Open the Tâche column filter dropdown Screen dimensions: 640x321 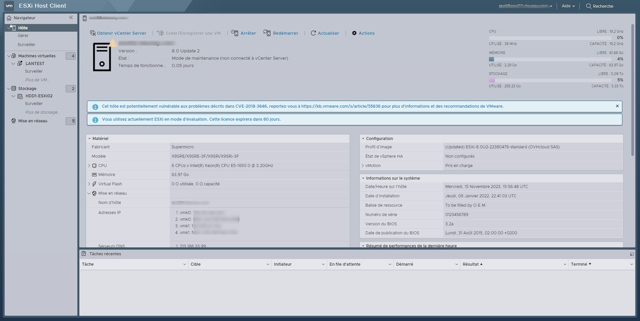point(184,264)
